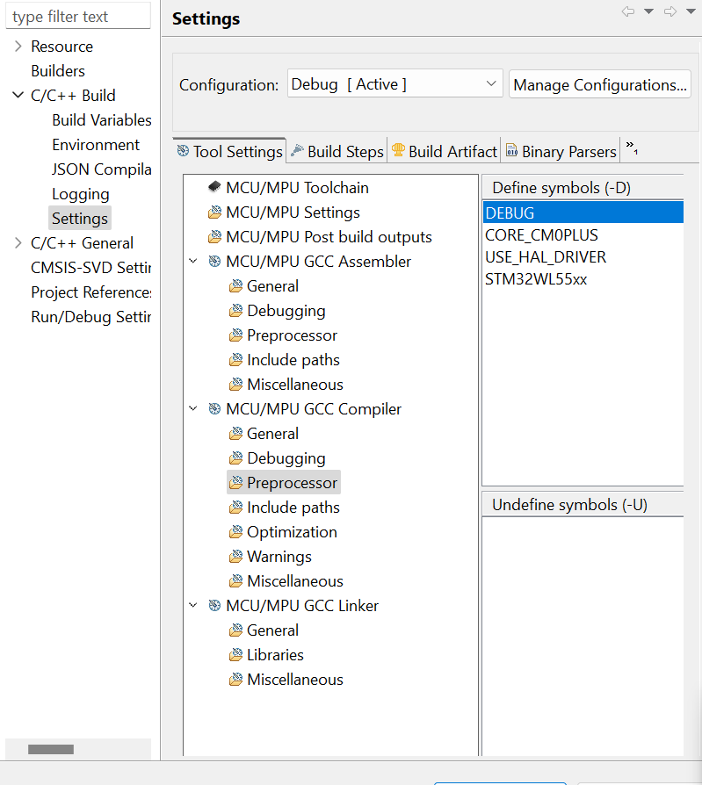
Task: Show the hidden tabs overflow list
Action: (631, 148)
